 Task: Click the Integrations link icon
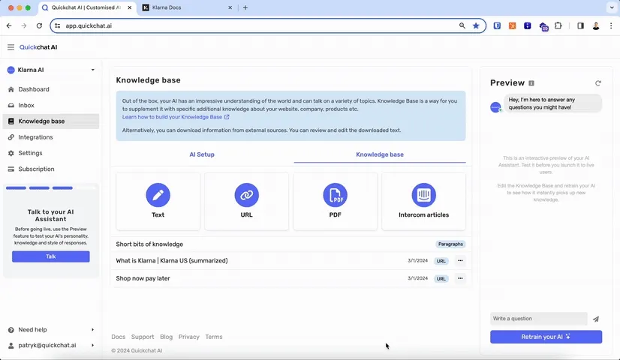(11, 137)
